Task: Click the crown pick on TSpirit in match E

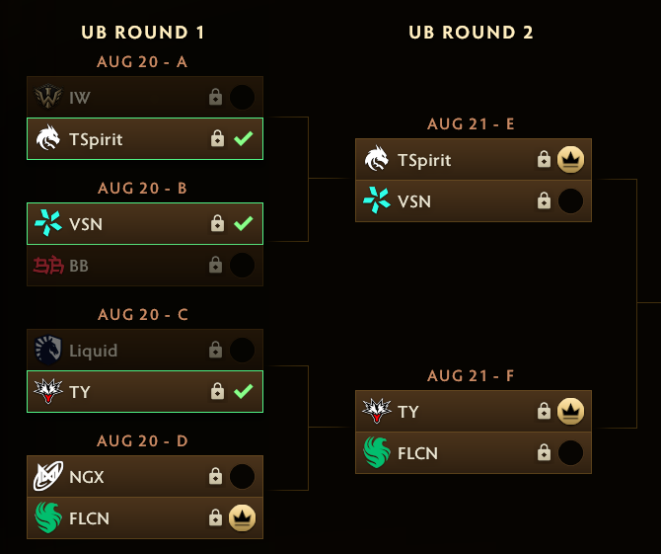Action: [x=570, y=160]
